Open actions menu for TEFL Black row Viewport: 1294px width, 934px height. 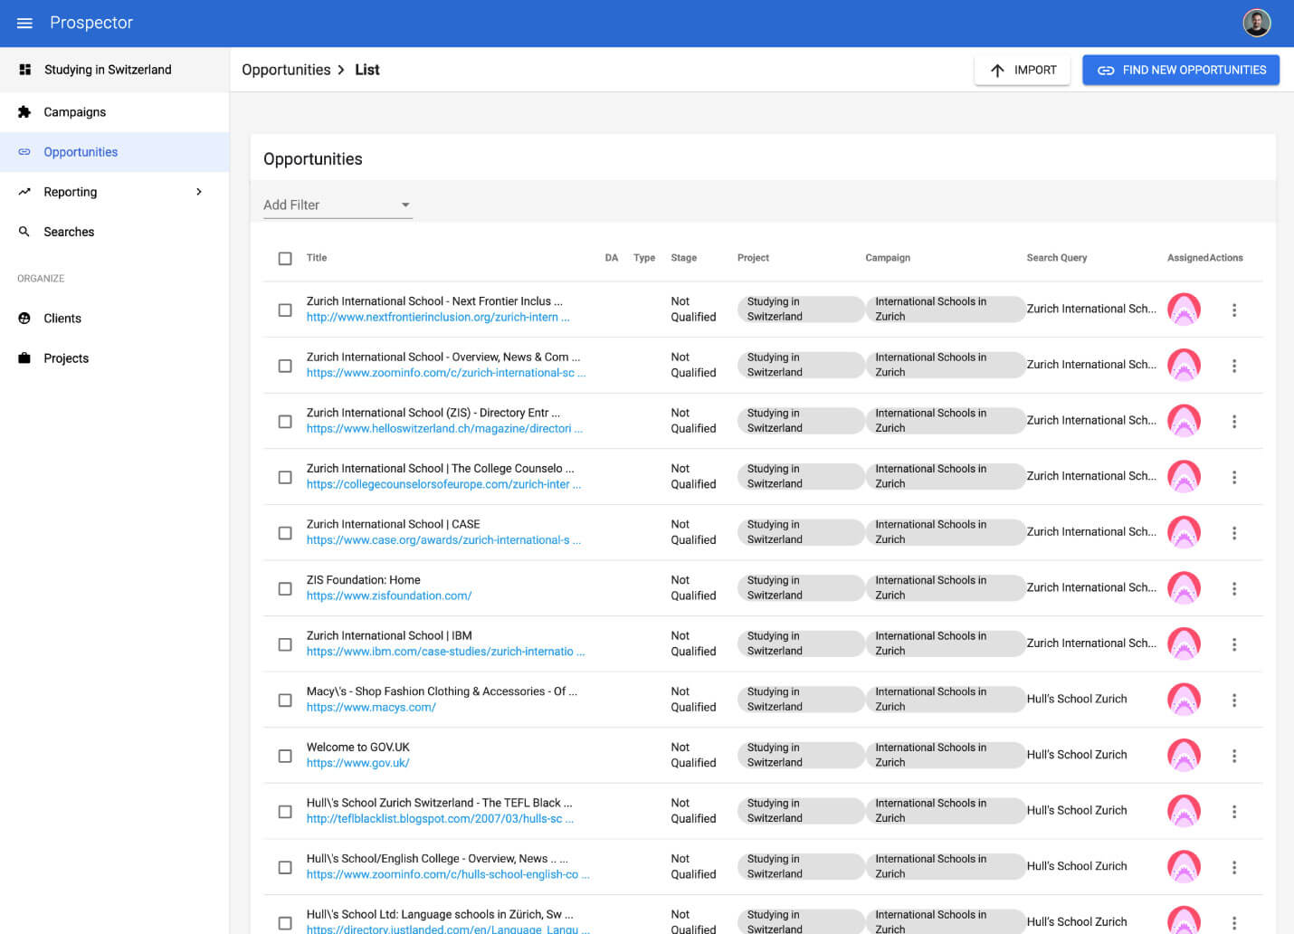1233,812
